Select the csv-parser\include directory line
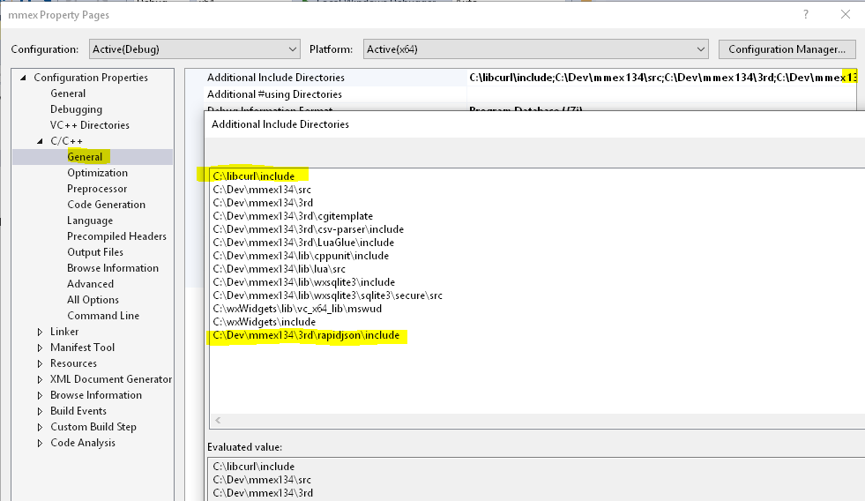This screenshot has height=501, width=865. point(309,229)
